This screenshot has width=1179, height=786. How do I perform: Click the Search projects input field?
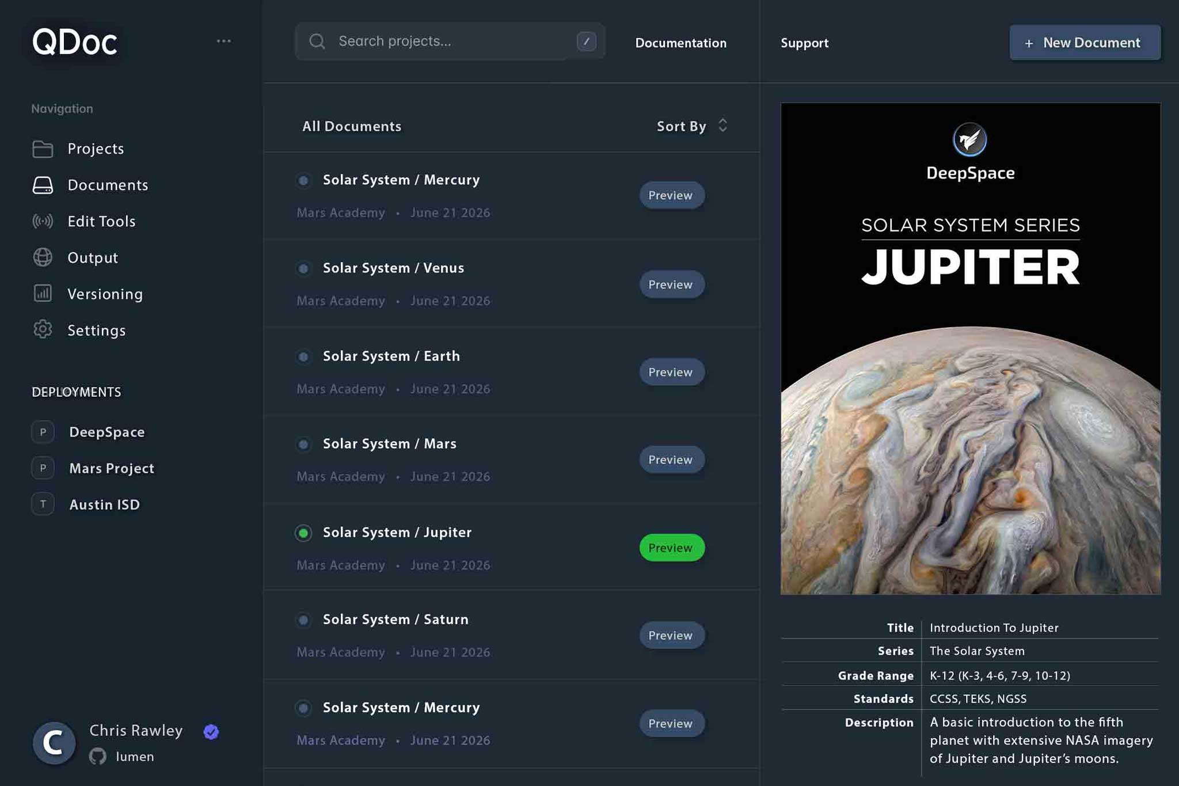coord(450,41)
